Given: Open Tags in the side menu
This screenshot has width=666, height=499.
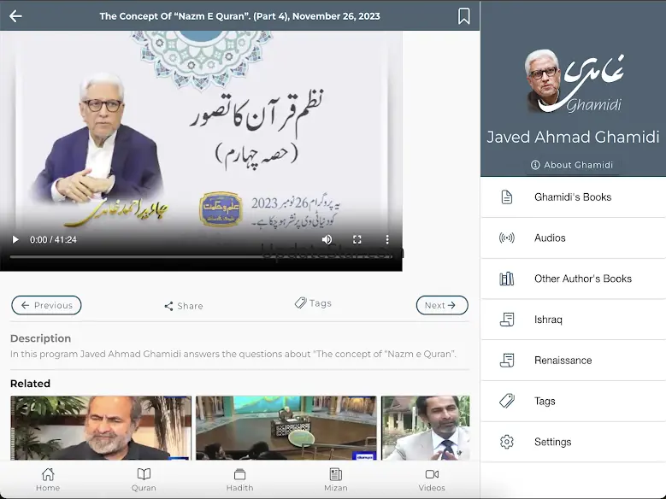Looking at the screenshot, I should [x=573, y=401].
